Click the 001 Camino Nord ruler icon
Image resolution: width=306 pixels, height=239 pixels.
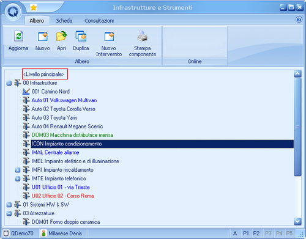[x=26, y=92]
